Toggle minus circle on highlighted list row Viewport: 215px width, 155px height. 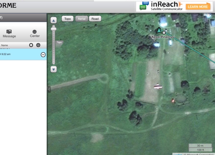point(43,55)
